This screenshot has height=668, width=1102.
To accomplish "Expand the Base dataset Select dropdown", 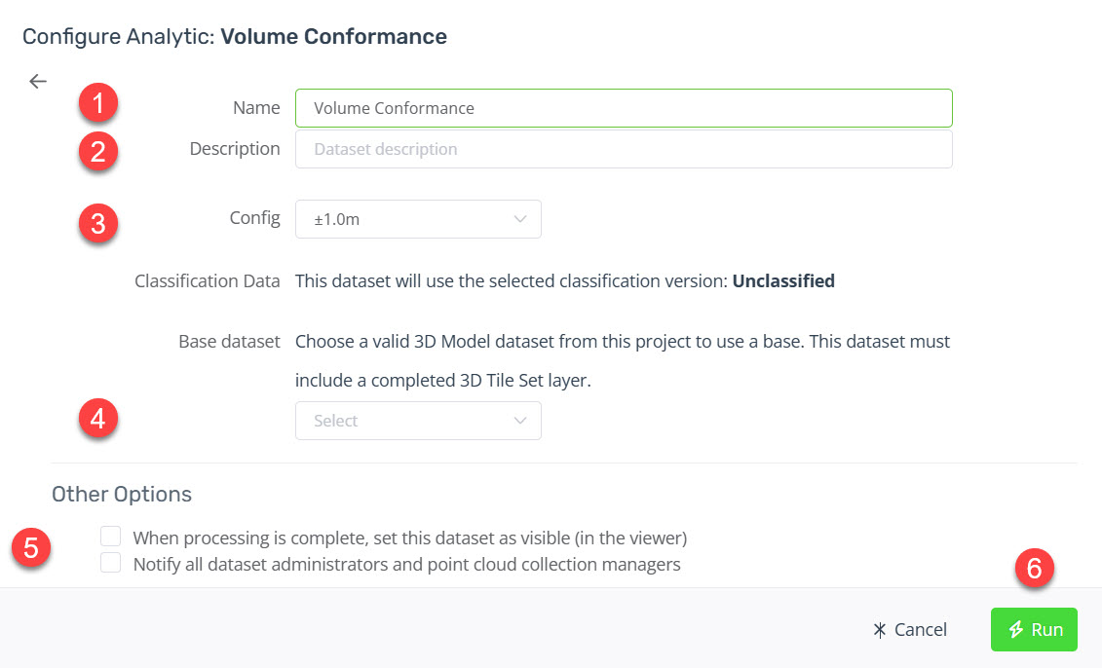I will [x=418, y=420].
